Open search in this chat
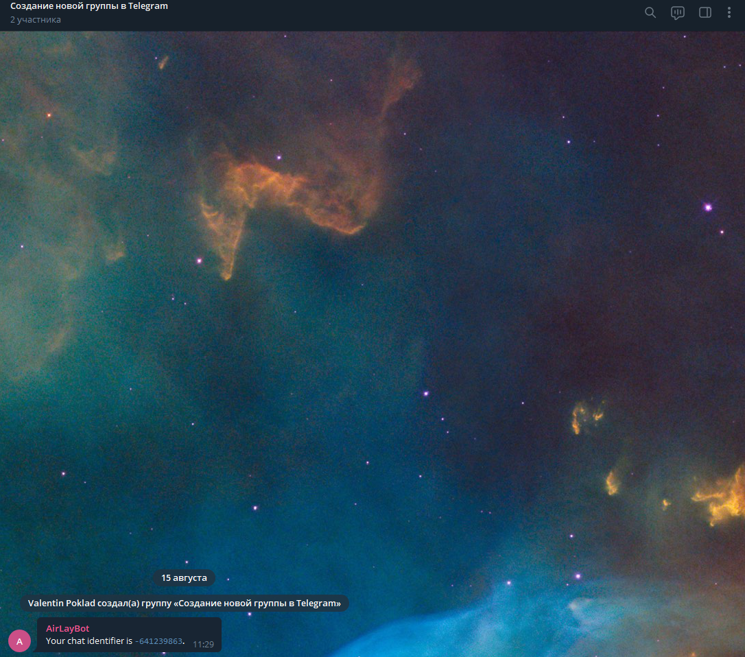 tap(650, 12)
